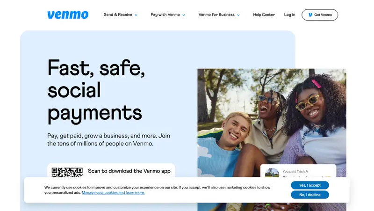The width and height of the screenshot is (374, 211).
Task: Open Manage your cookies and learn more link
Action: (113, 193)
